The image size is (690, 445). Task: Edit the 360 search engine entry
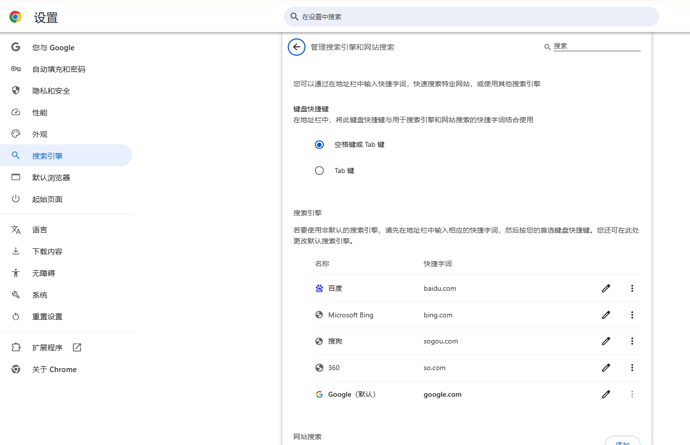click(x=606, y=368)
